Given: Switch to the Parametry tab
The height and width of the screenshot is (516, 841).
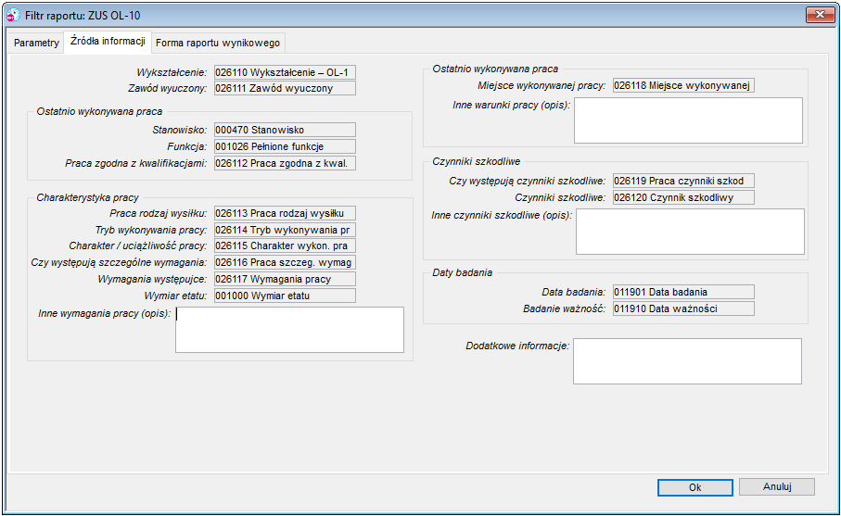Looking at the screenshot, I should pos(36,43).
